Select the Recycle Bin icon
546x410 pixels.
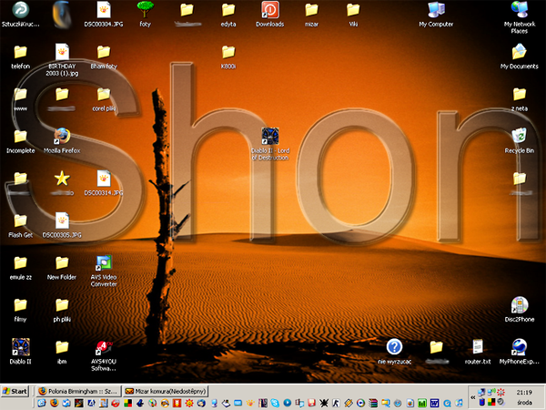pos(519,136)
